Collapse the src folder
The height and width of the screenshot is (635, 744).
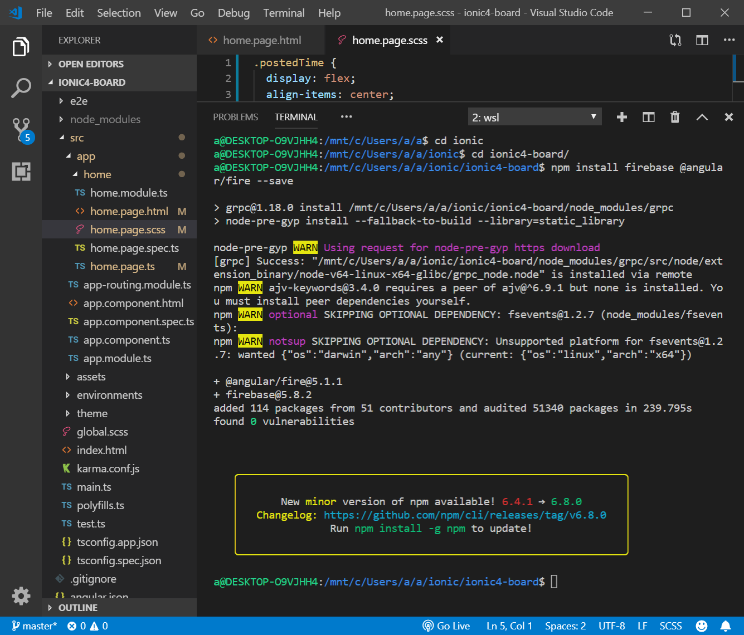tap(76, 138)
